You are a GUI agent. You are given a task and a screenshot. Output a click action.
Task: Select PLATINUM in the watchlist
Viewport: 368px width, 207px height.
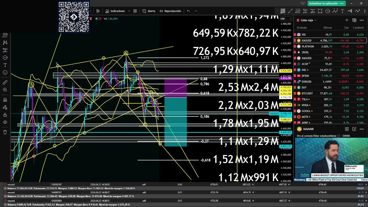pyautogui.click(x=330, y=46)
